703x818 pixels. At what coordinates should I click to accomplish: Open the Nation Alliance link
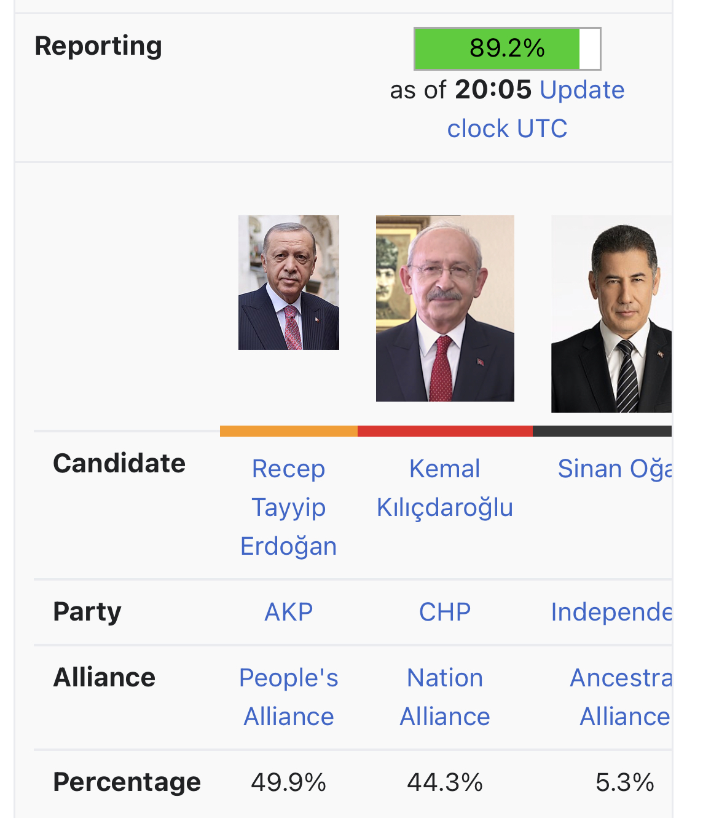[x=444, y=697]
